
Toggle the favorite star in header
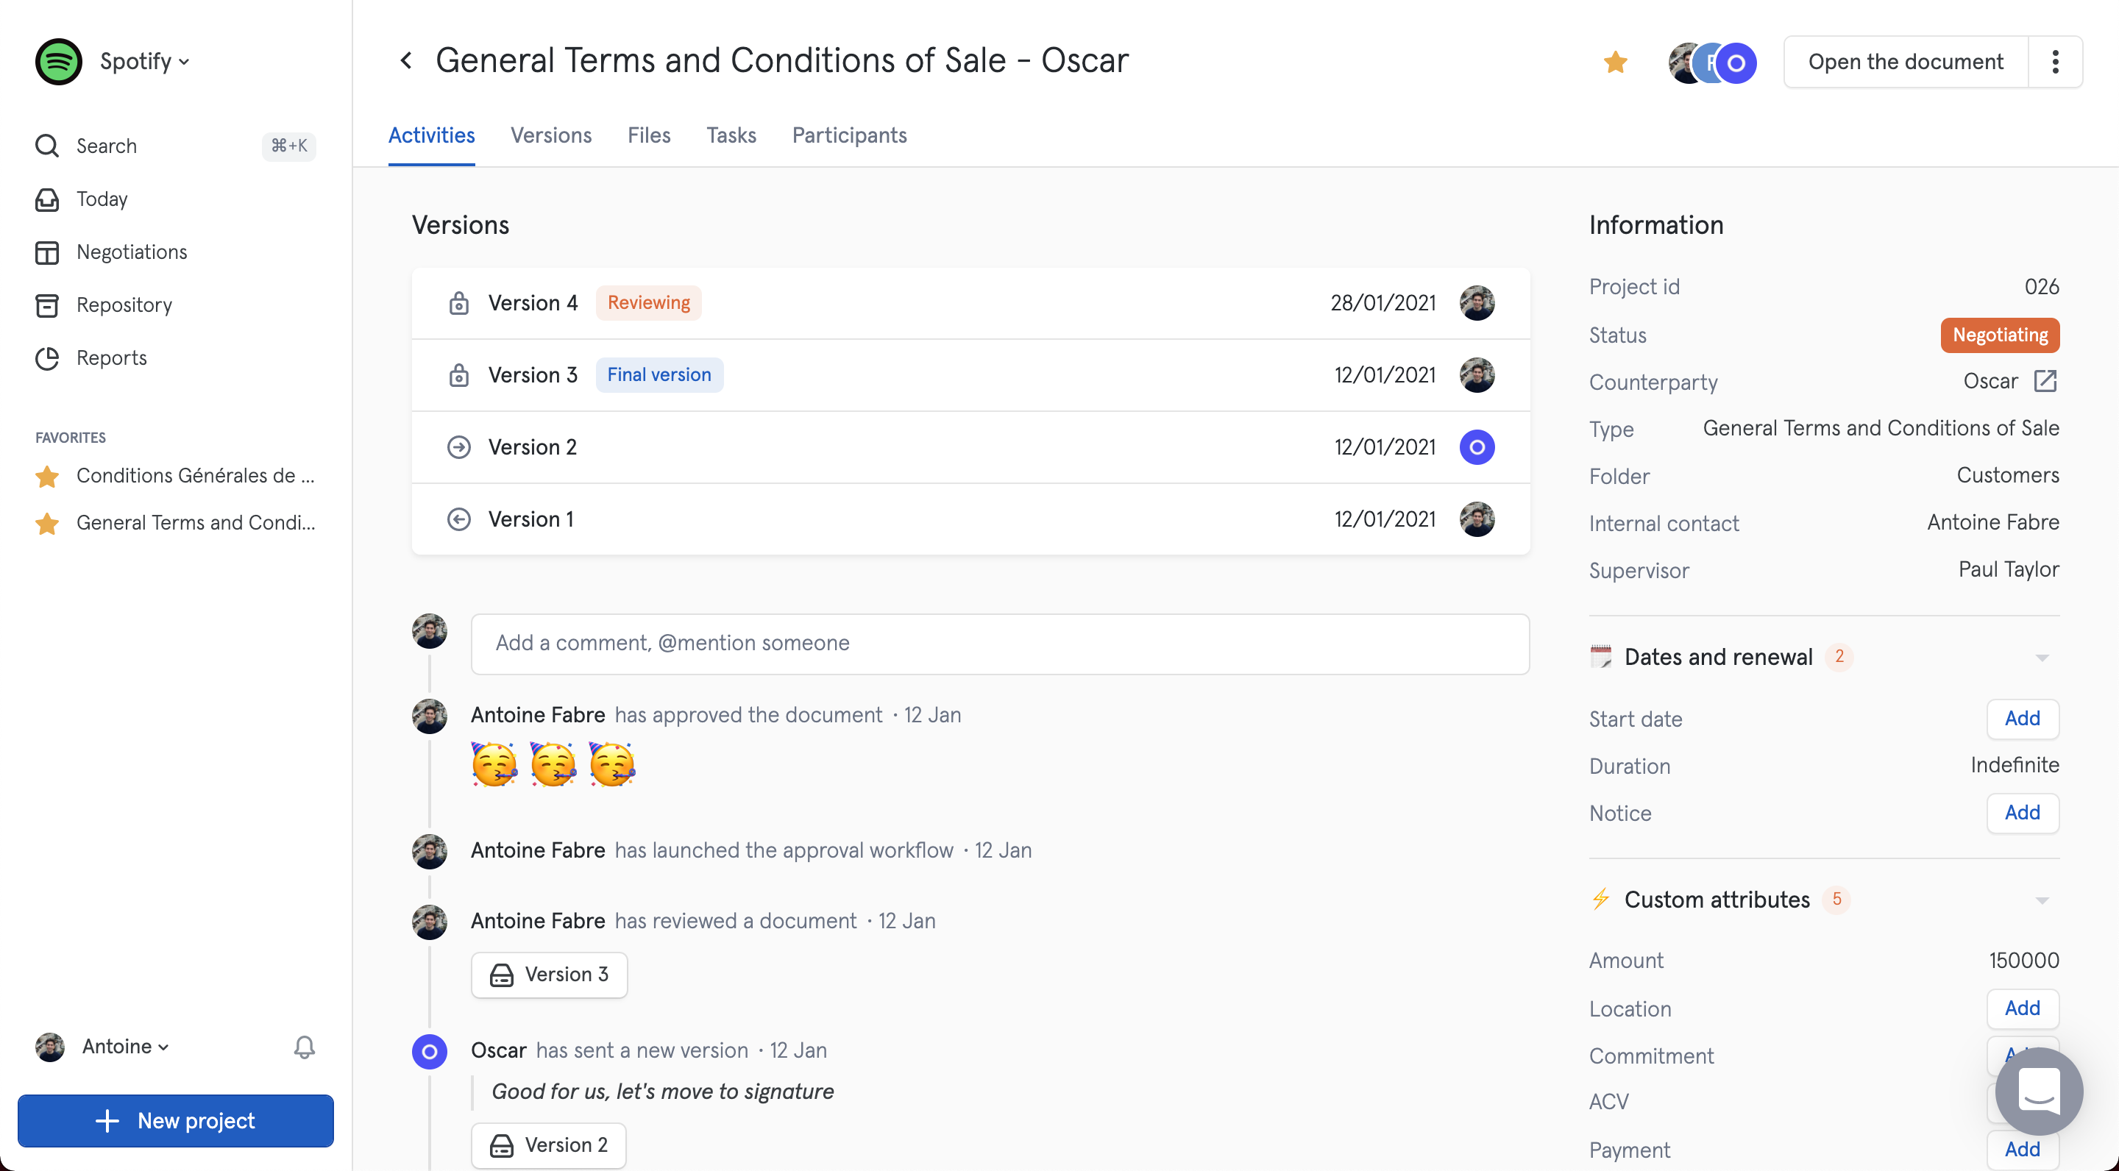[x=1615, y=62]
